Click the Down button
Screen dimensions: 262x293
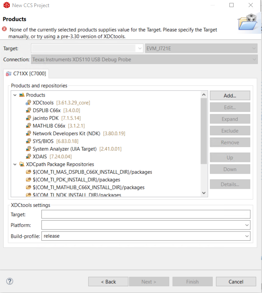[230, 169]
